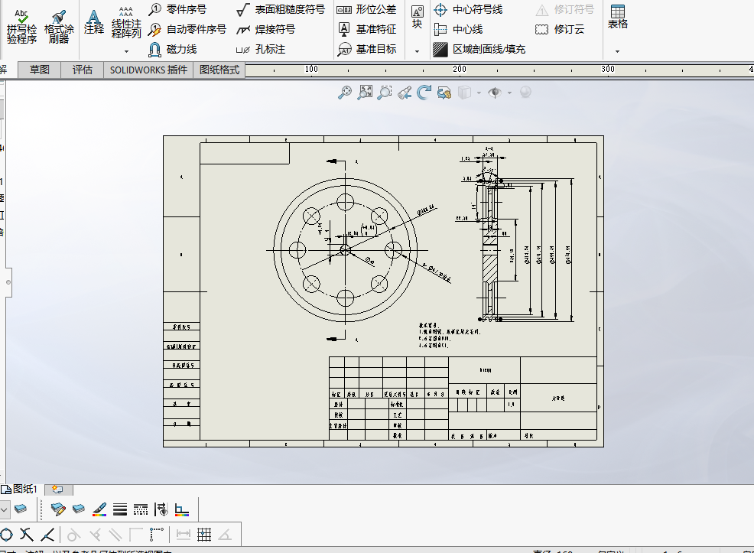Click Area Hatch/Fill (区域剖面线/填充)

[479, 49]
